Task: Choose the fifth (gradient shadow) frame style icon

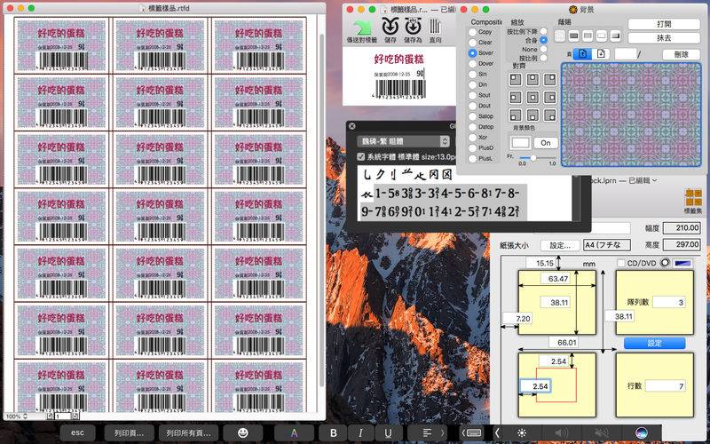Action: tap(615, 36)
